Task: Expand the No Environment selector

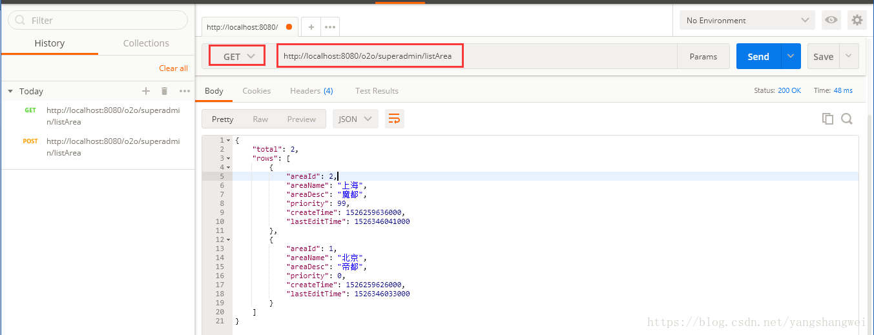Action: (x=747, y=21)
